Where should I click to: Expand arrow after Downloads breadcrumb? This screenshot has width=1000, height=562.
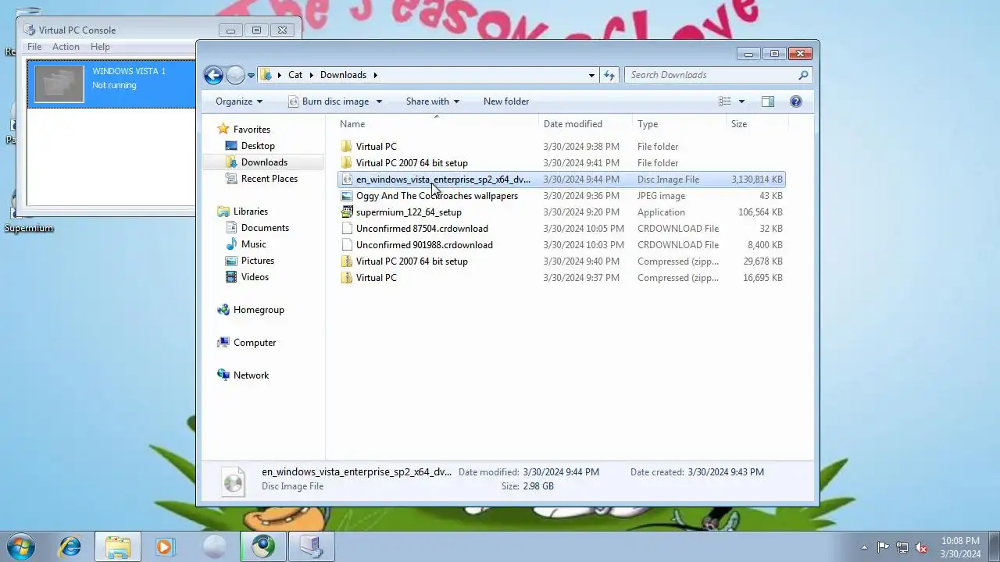(375, 75)
